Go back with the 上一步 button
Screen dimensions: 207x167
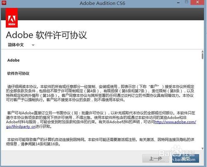[x=156, y=158]
